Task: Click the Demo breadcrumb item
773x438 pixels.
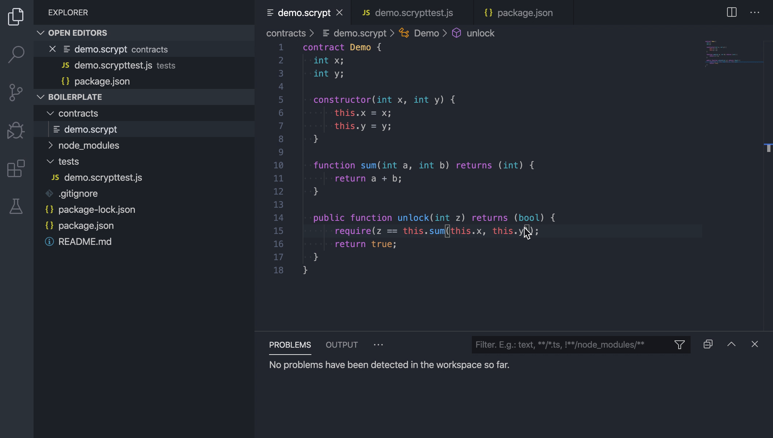Action: coord(426,33)
